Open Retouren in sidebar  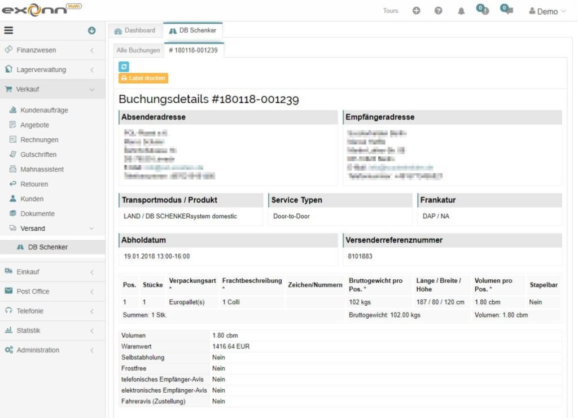[34, 184]
